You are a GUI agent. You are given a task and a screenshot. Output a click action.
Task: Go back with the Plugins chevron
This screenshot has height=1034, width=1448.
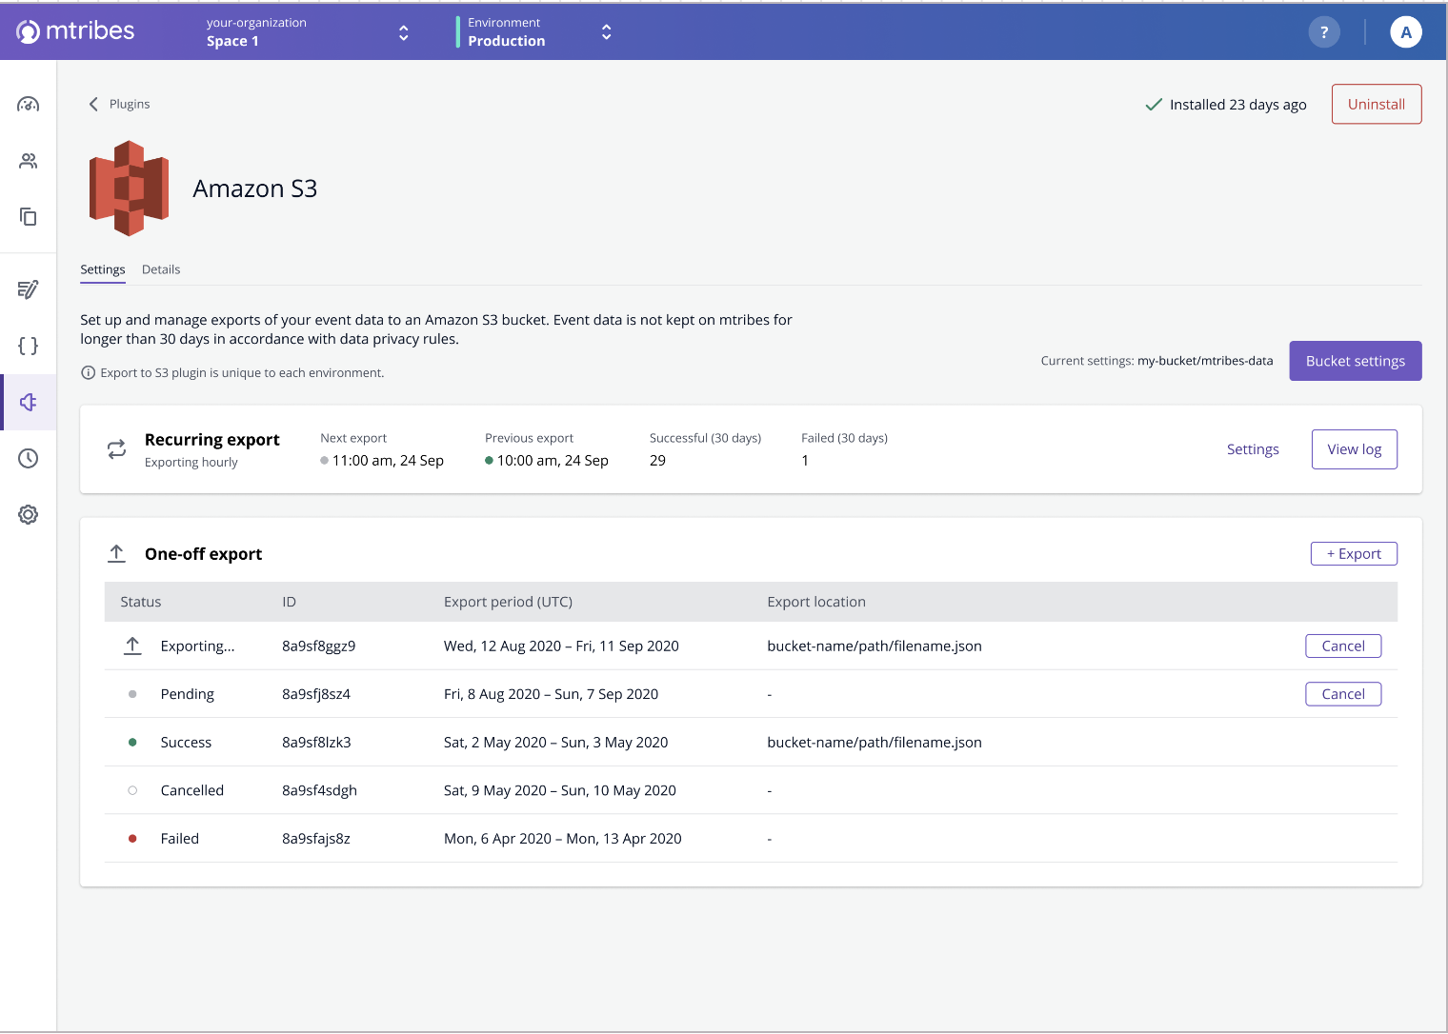pos(93,104)
